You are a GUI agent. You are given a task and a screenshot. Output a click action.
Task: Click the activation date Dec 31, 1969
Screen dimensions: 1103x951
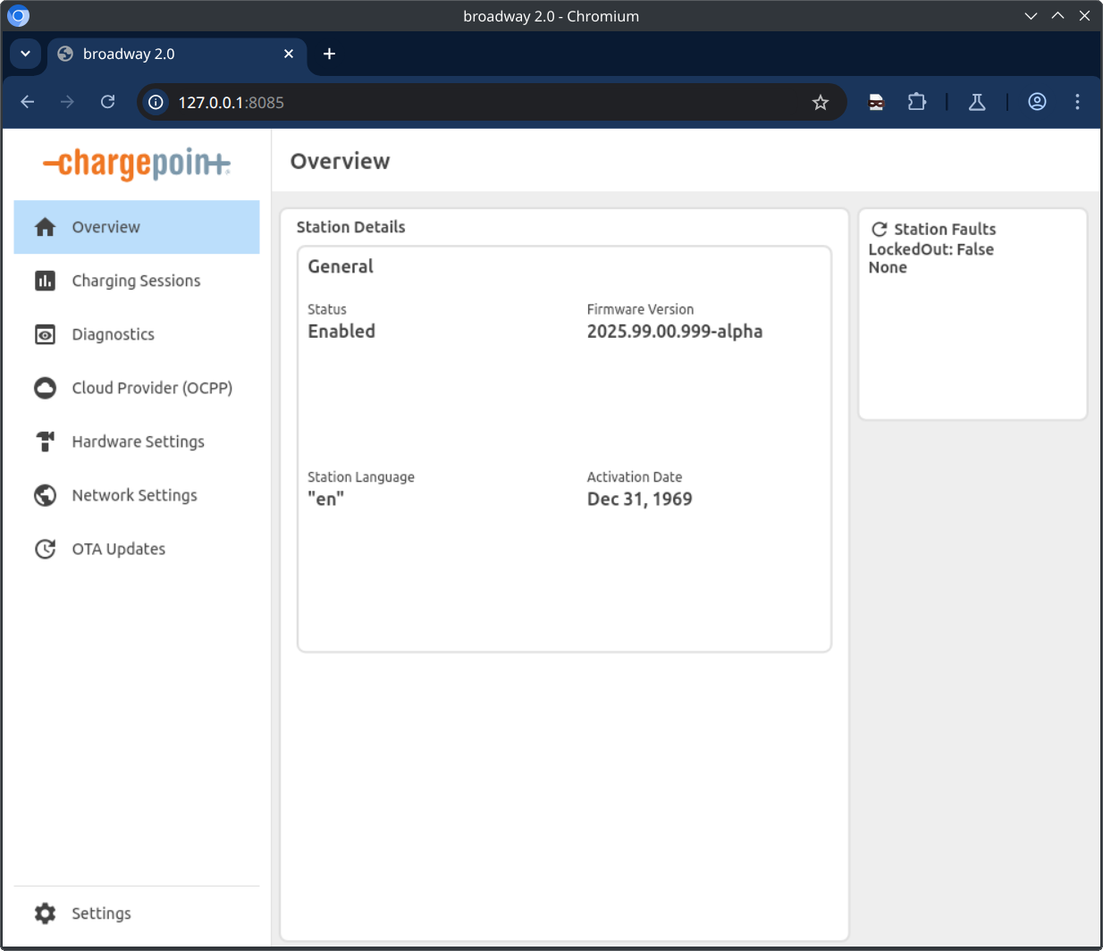(x=639, y=499)
